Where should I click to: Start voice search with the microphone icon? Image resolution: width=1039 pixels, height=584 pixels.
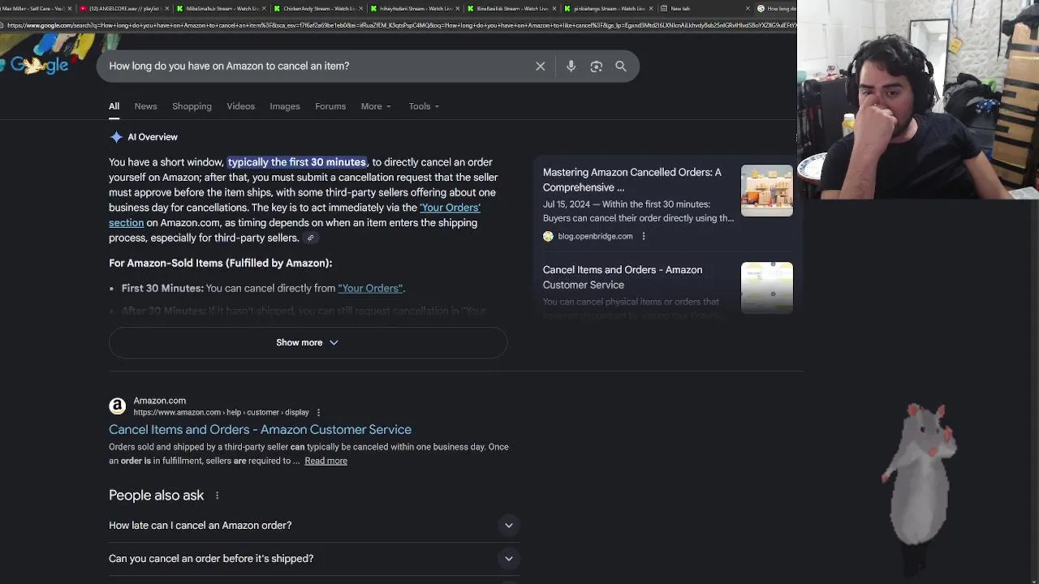[571, 67]
